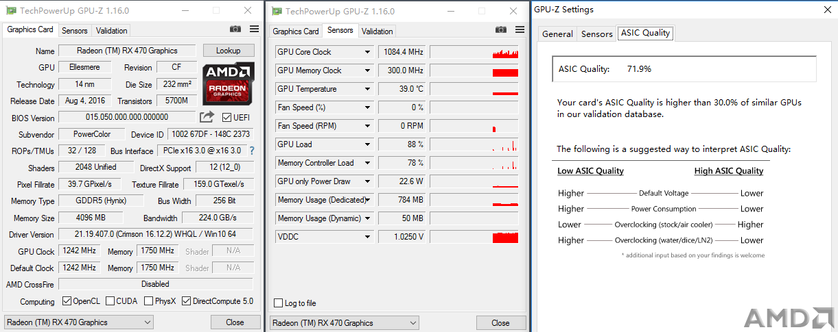This screenshot has height=332, width=838.
Task: Switch to Validation tab in Graphics Card window
Action: [x=112, y=31]
